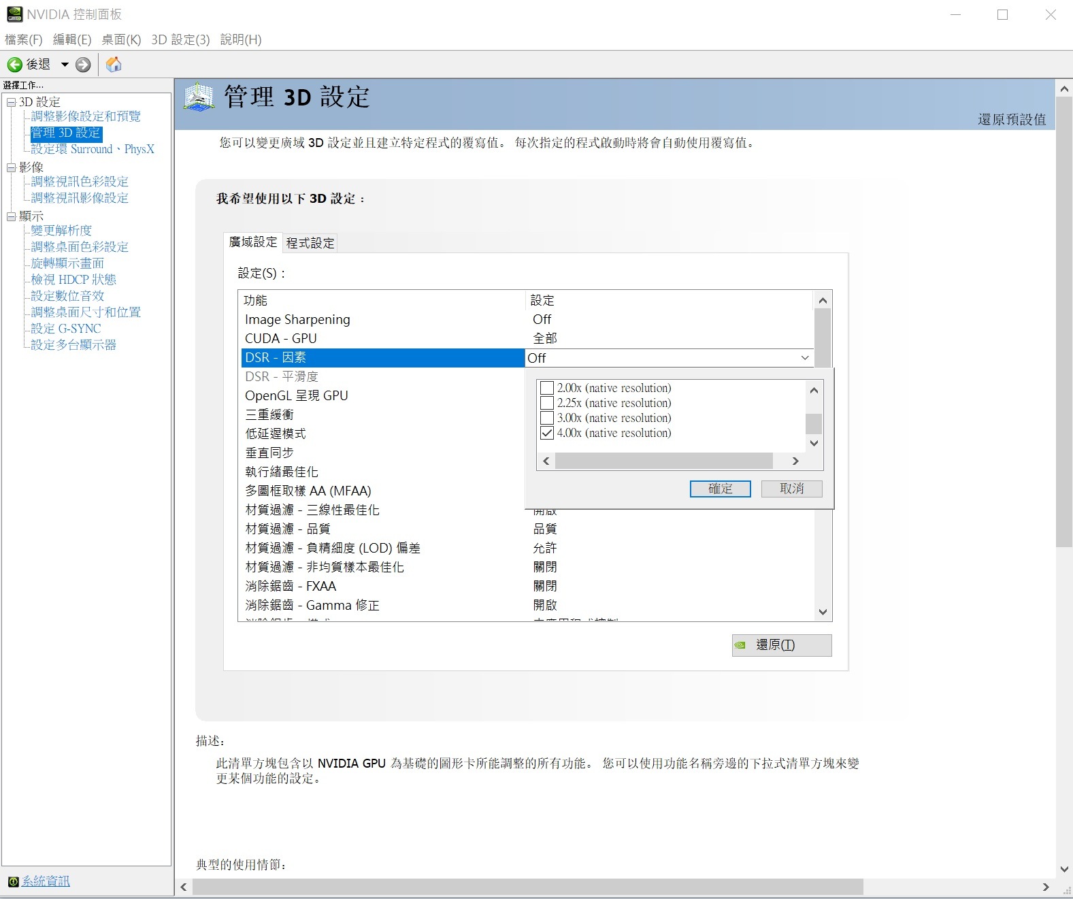Open the Back history dropdown arrow
1073x899 pixels.
(x=65, y=65)
